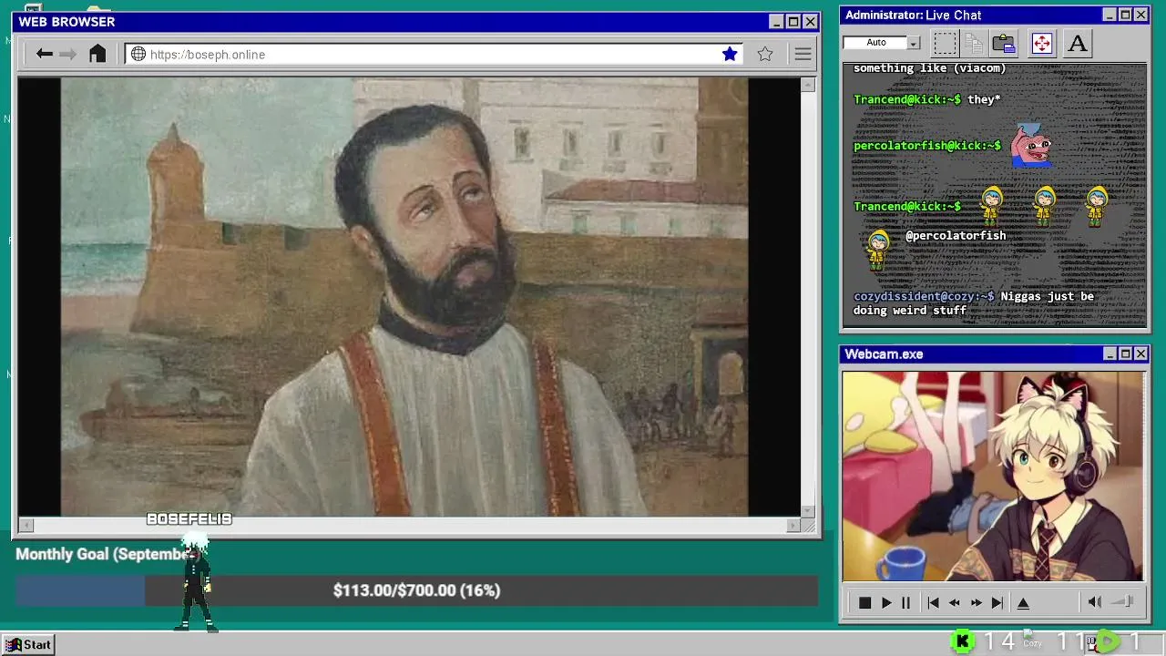Click the Cozy icon in taskbar

(1032, 641)
